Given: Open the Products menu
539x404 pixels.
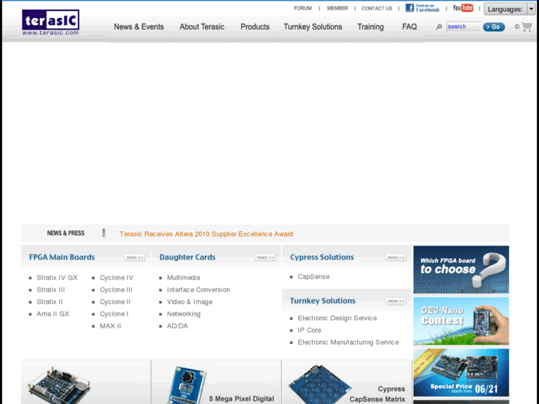Looking at the screenshot, I should [255, 27].
